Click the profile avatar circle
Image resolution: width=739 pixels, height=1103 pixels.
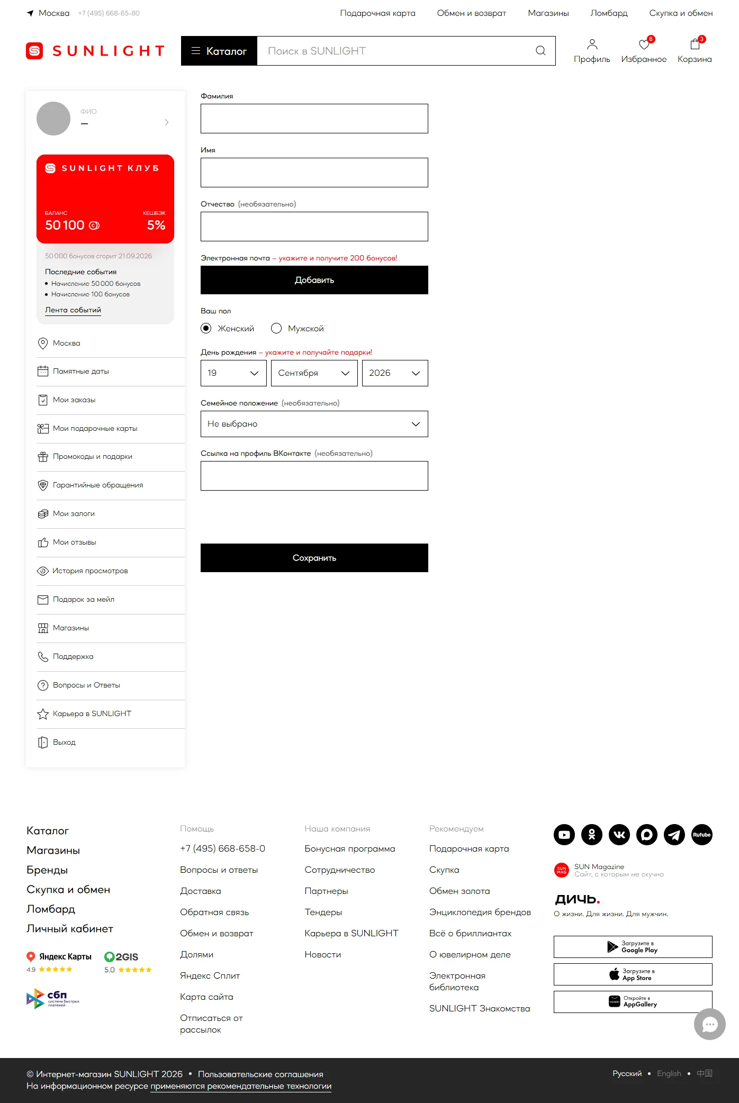tap(53, 119)
